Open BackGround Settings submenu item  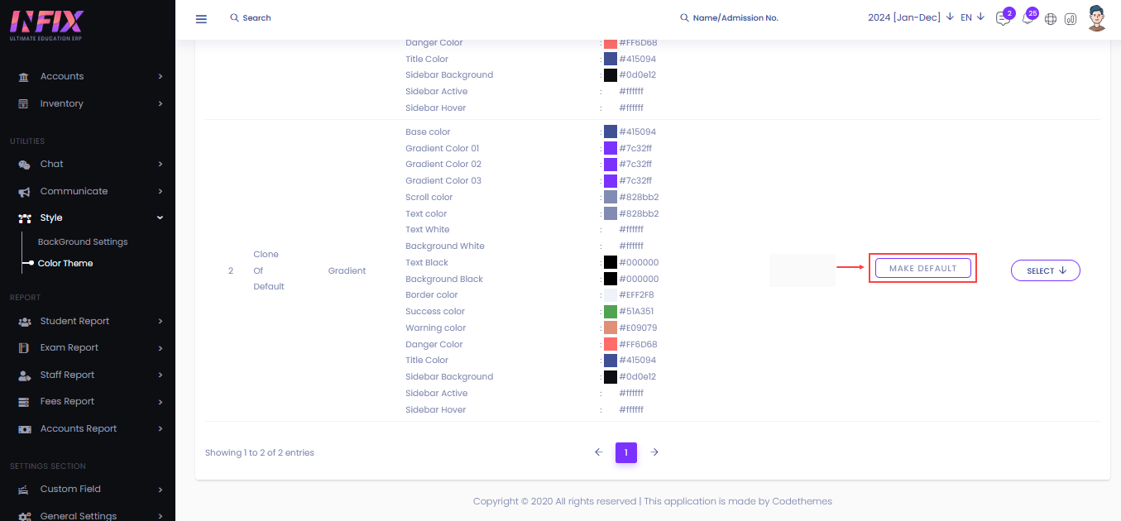(x=83, y=241)
